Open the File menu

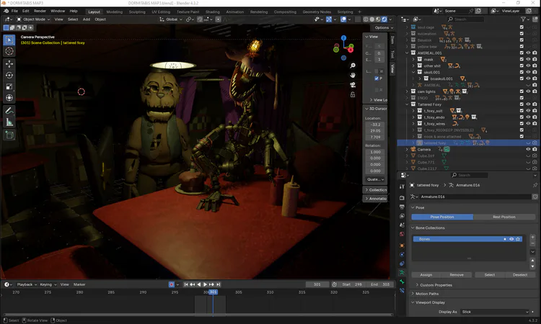[x=14, y=11]
